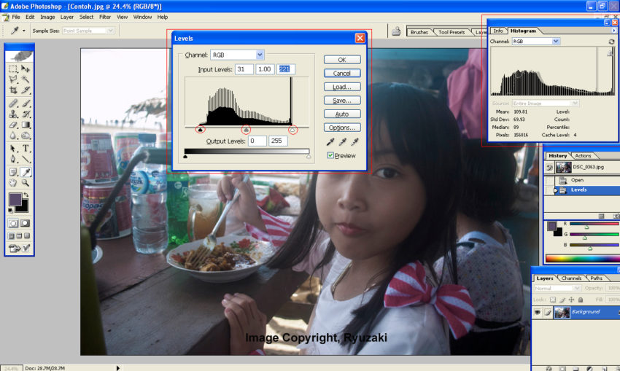Click the set black point eyedropper in Levels

pos(330,141)
